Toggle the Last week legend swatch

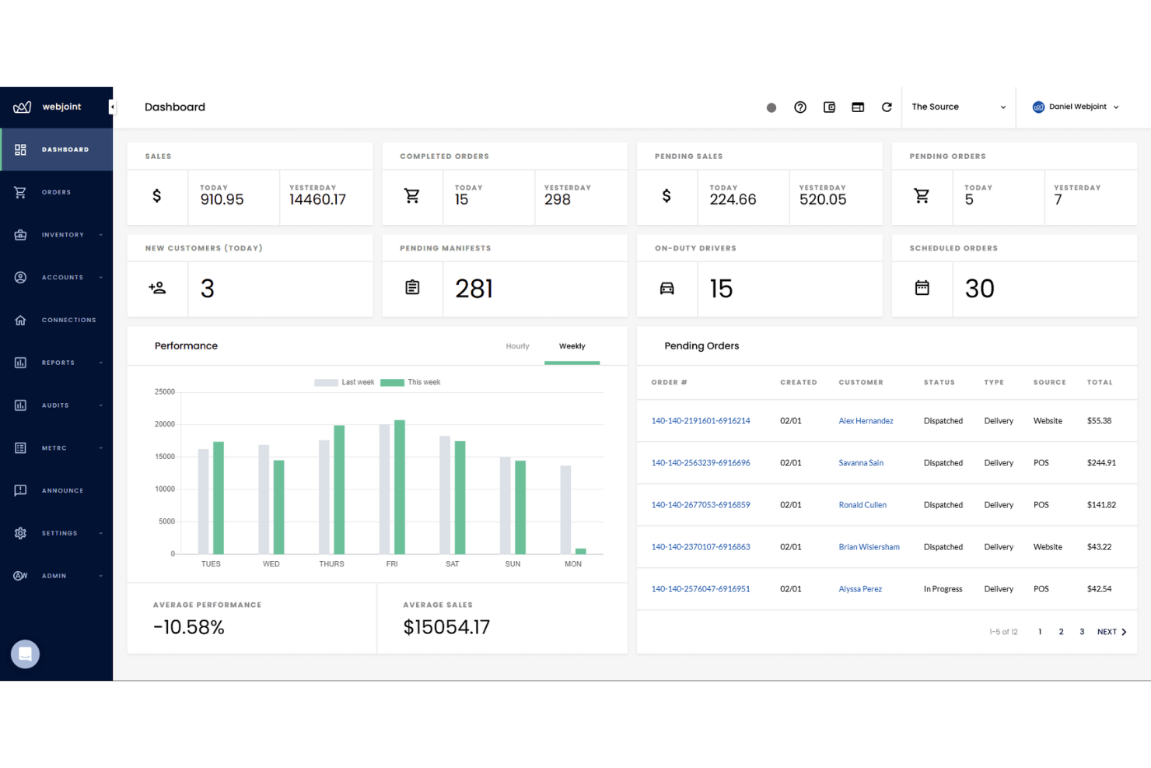pyautogui.click(x=326, y=383)
